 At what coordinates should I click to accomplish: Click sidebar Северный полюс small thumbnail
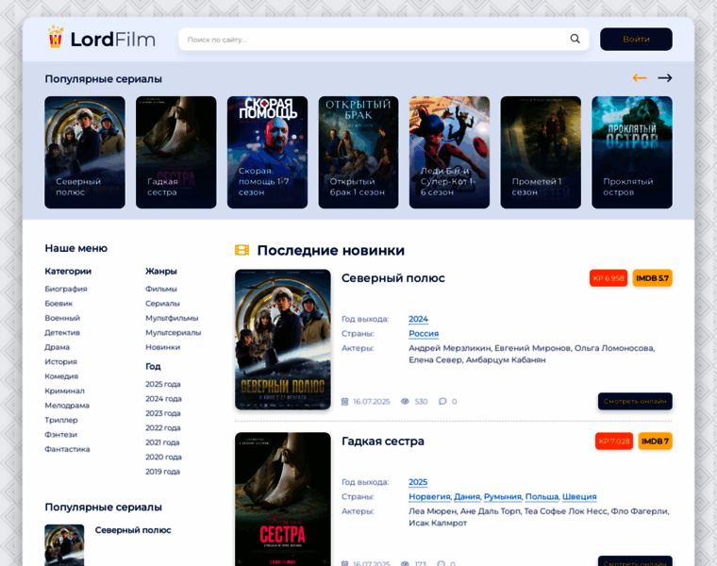(x=64, y=545)
